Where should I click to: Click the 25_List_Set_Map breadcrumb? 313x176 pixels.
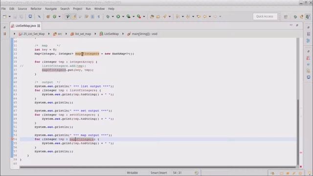point(32,34)
